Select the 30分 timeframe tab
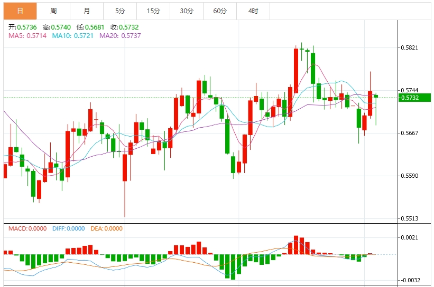Image resolution: width=434 pixels, height=287 pixels. click(x=187, y=11)
